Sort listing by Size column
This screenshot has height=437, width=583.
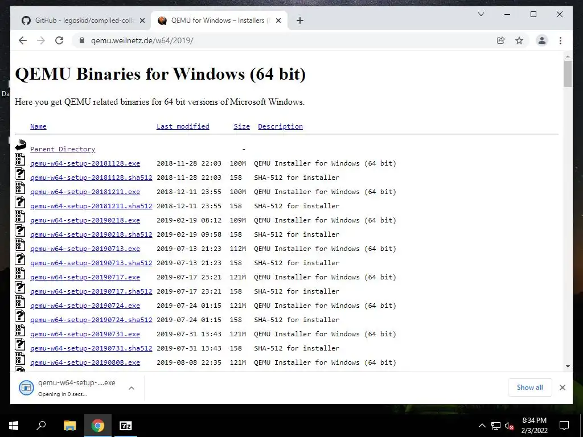click(x=241, y=126)
